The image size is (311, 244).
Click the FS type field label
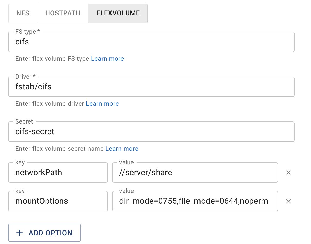[28, 32]
